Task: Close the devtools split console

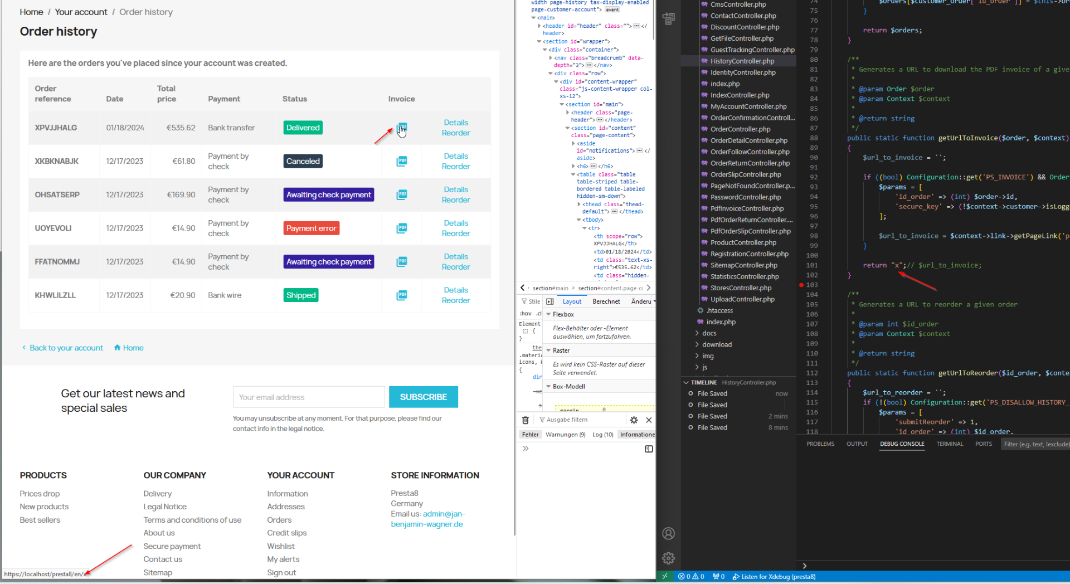Action: tap(649, 420)
